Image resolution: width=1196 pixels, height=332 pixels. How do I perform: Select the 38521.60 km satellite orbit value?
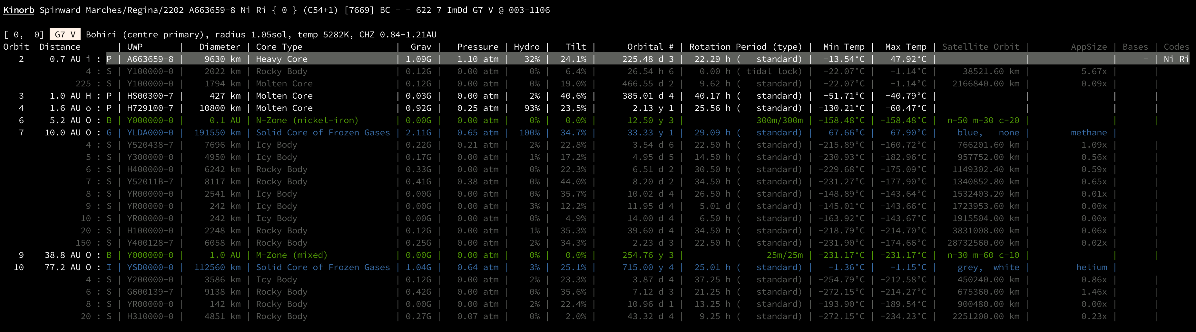[x=991, y=72]
